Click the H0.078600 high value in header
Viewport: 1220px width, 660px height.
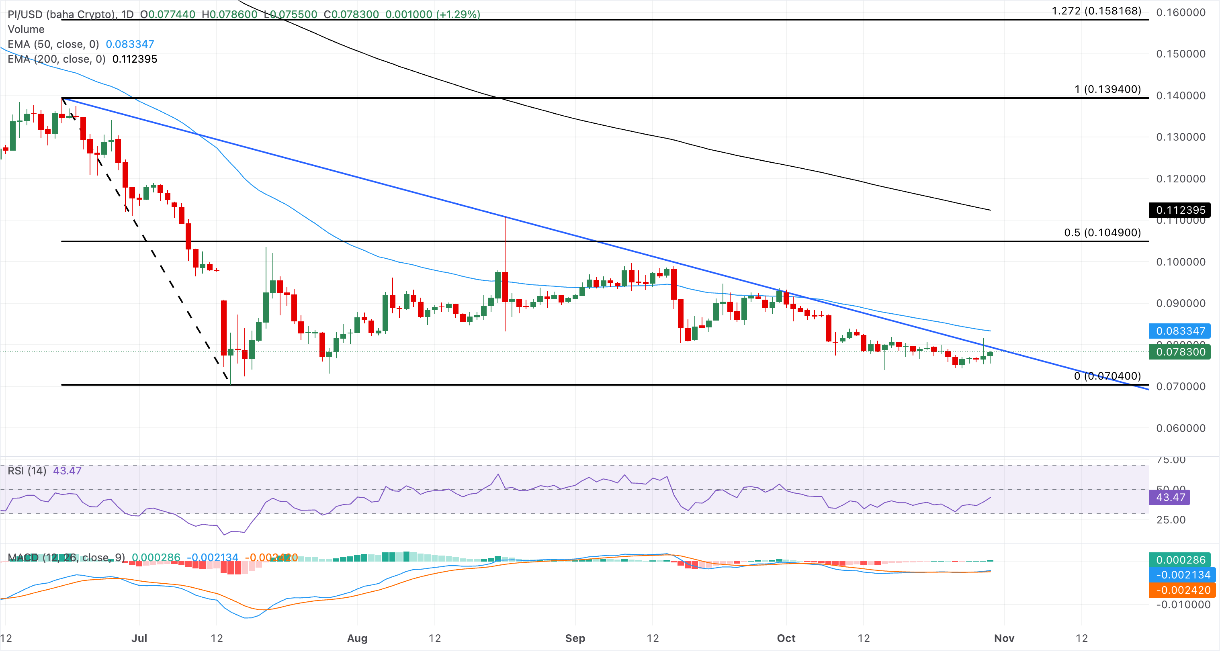coord(229,14)
